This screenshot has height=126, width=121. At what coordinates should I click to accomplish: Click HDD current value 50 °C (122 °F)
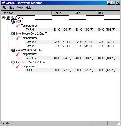pyautogui.click(x=62, y=70)
